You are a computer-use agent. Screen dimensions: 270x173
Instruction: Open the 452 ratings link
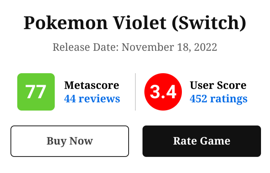click(x=218, y=99)
